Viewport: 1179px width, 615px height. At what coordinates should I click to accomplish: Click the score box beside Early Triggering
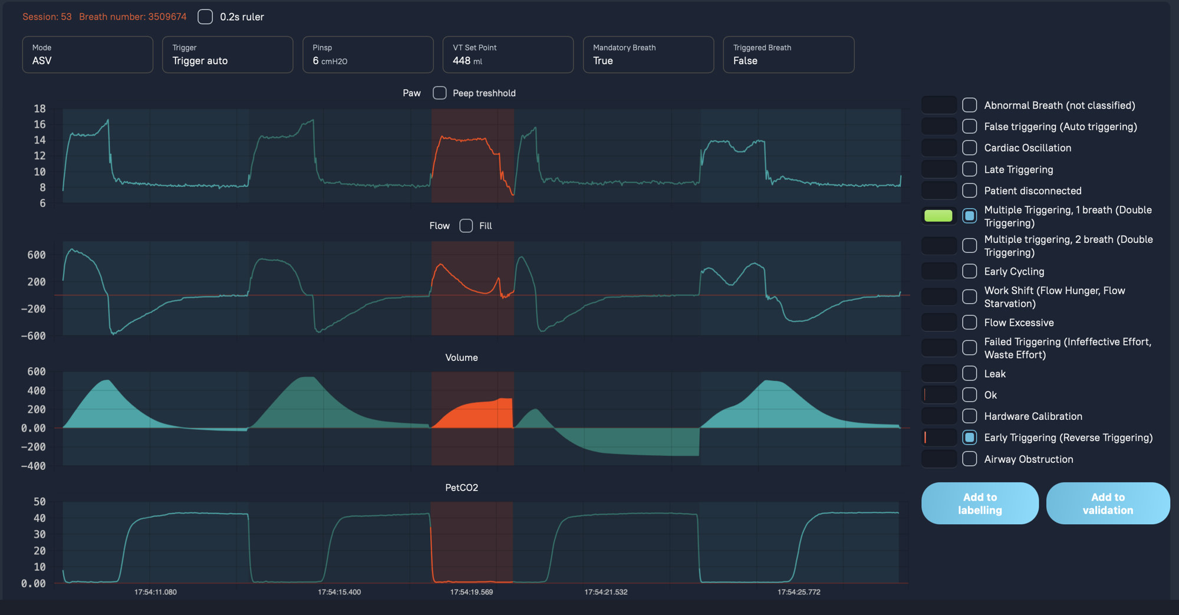939,438
